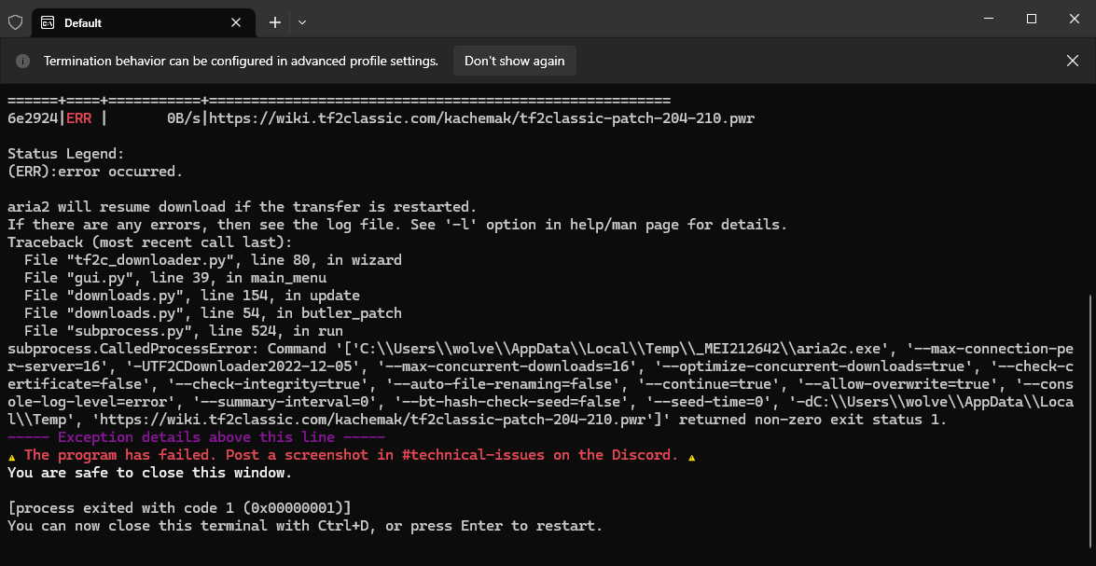
Task: Maximize the terminal window
Action: pos(1031,19)
